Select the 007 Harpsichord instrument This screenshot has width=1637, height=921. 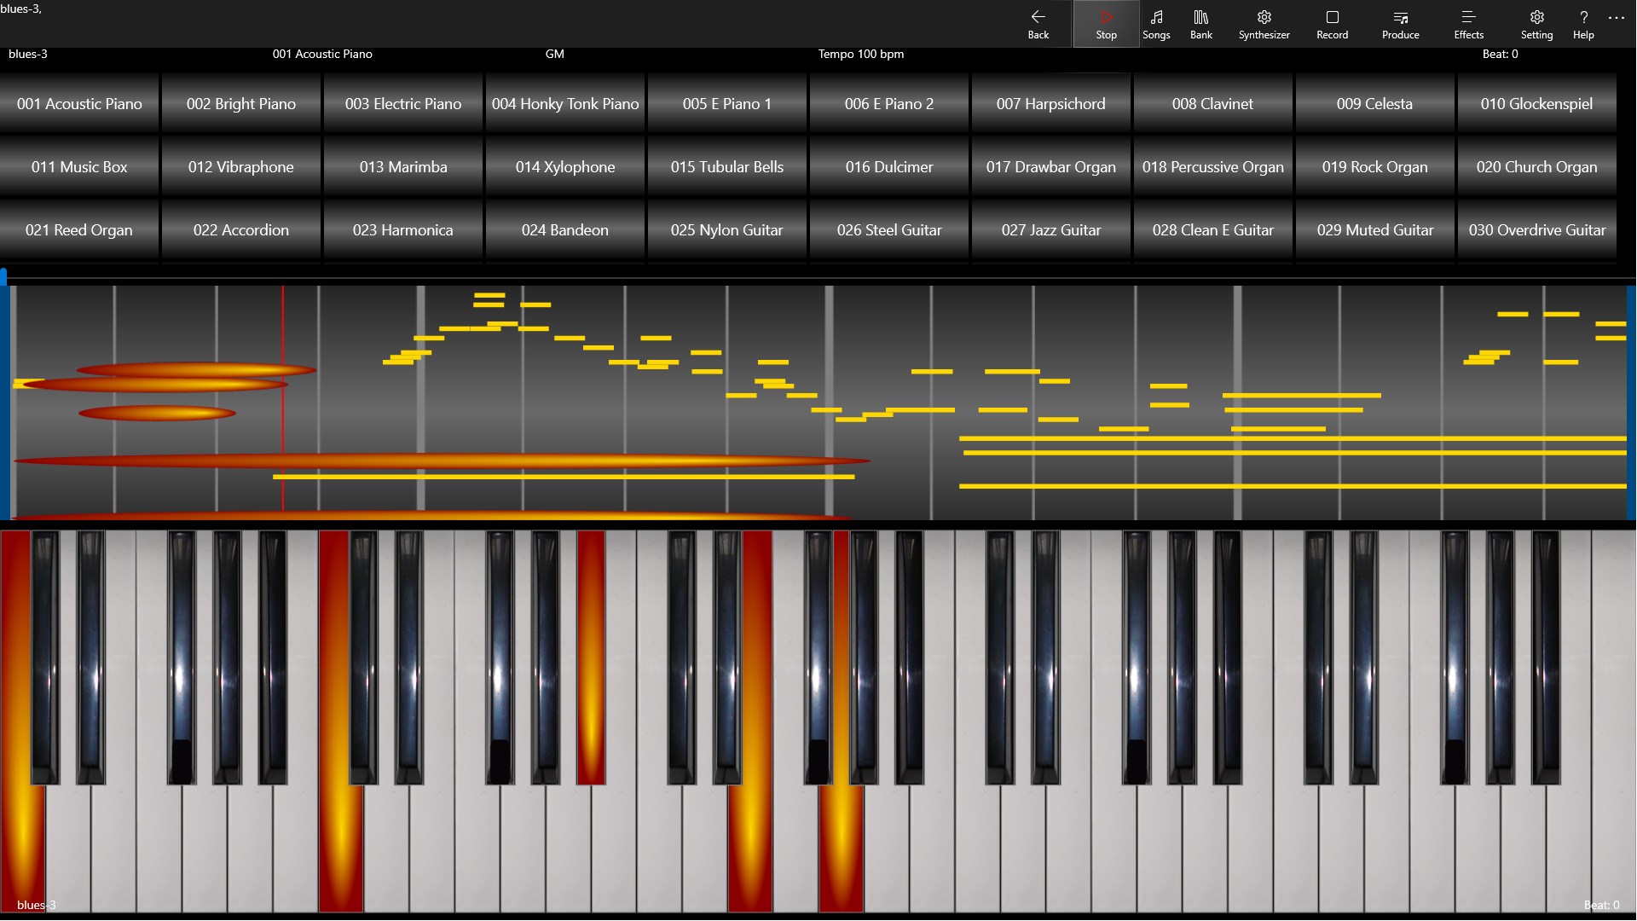click(1050, 103)
